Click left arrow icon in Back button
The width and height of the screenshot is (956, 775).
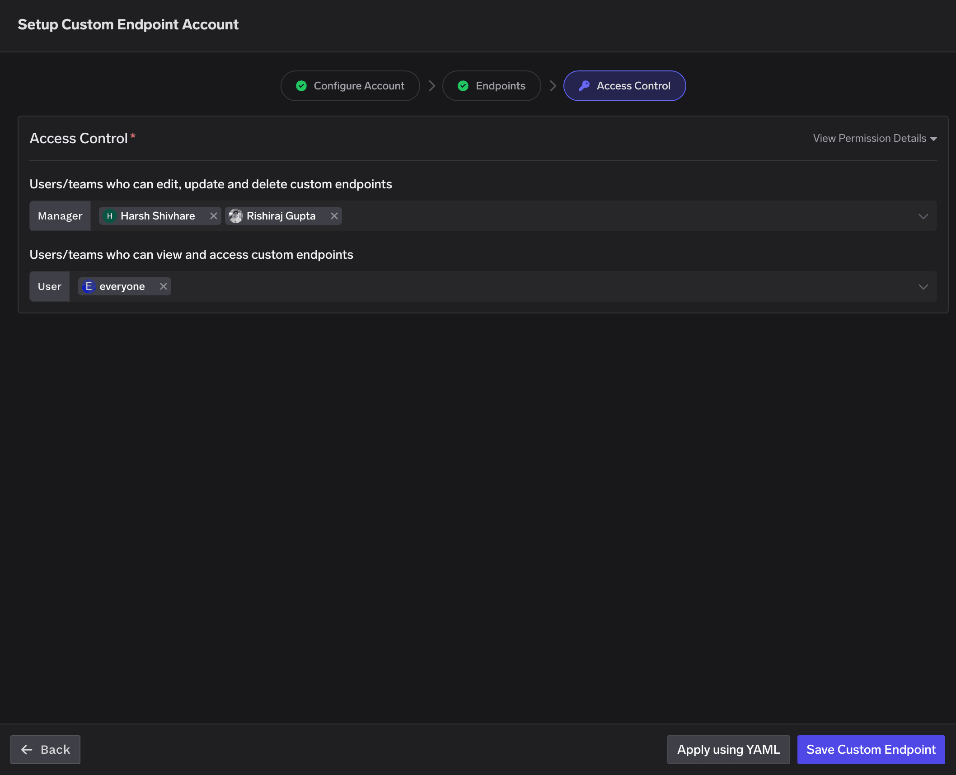pyautogui.click(x=27, y=750)
